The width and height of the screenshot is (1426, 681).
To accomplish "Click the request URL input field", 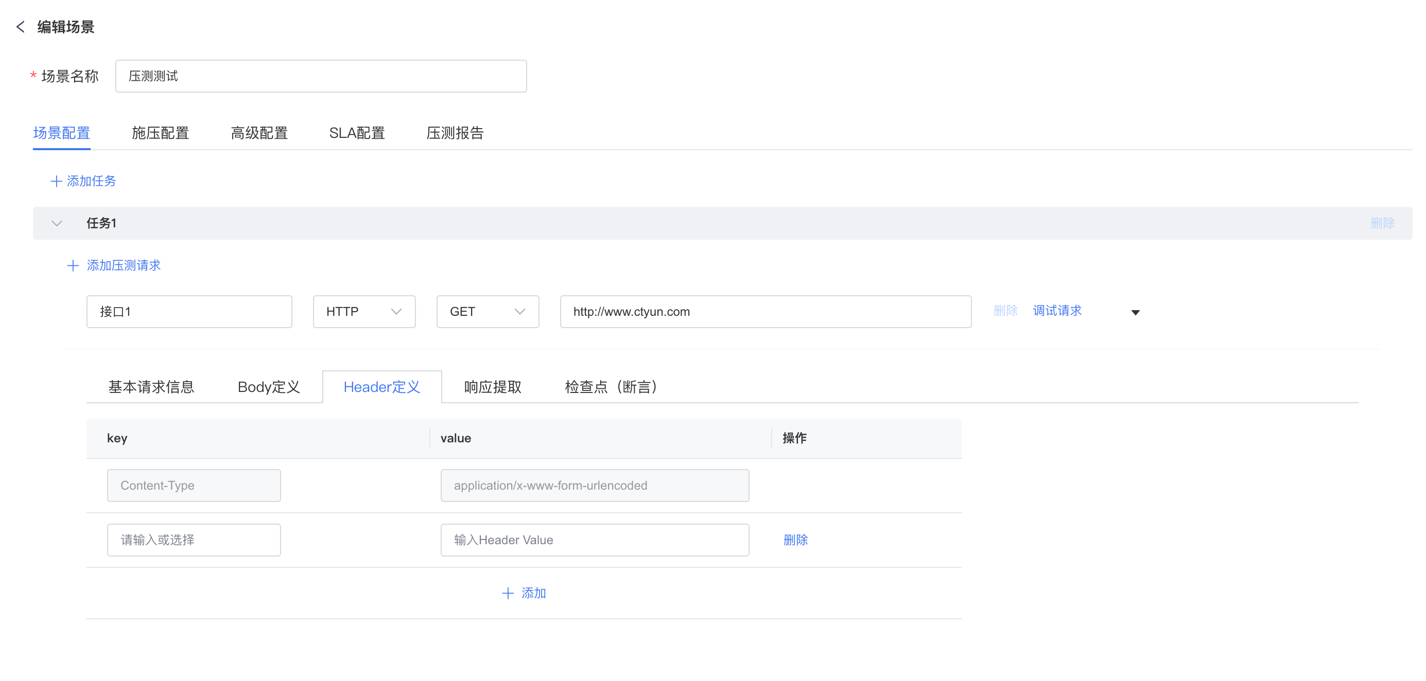I will point(765,312).
